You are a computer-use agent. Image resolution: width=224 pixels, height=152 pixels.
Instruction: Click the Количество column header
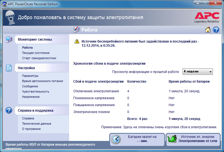coord(137,82)
